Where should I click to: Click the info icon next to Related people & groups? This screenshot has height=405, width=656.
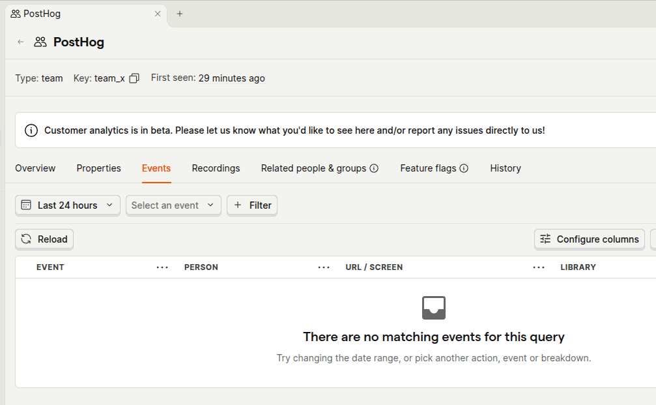[x=374, y=168]
